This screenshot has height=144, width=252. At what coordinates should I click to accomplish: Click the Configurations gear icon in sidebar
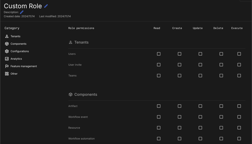click(x=7, y=51)
